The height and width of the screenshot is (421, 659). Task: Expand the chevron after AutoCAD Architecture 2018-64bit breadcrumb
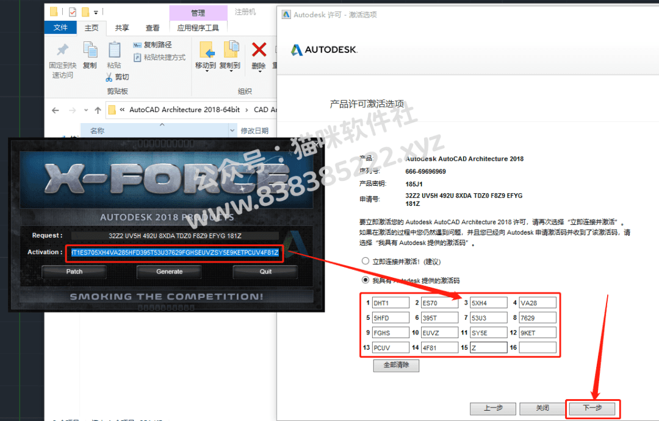[x=247, y=110]
